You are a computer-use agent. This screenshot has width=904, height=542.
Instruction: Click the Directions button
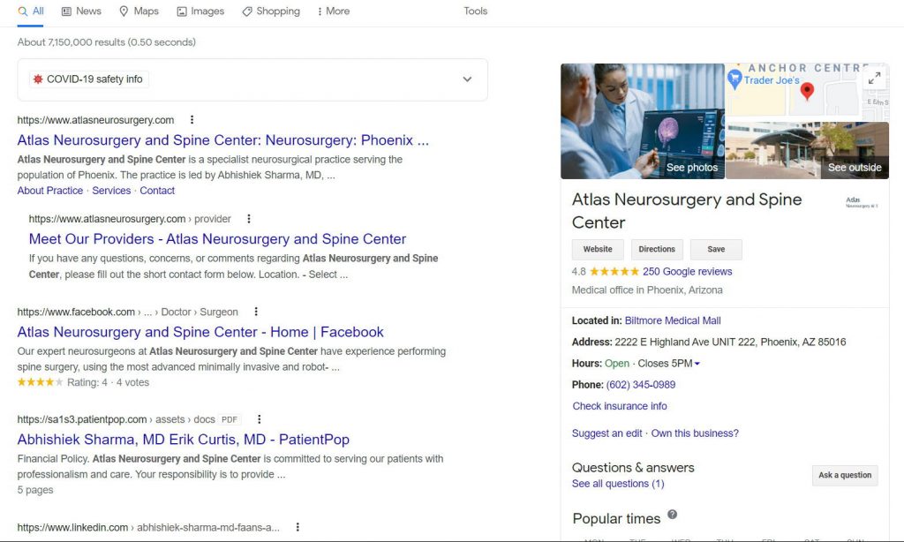657,250
